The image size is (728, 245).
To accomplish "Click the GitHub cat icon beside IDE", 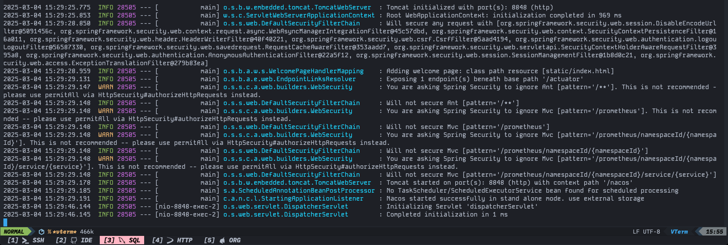I will [74, 240].
